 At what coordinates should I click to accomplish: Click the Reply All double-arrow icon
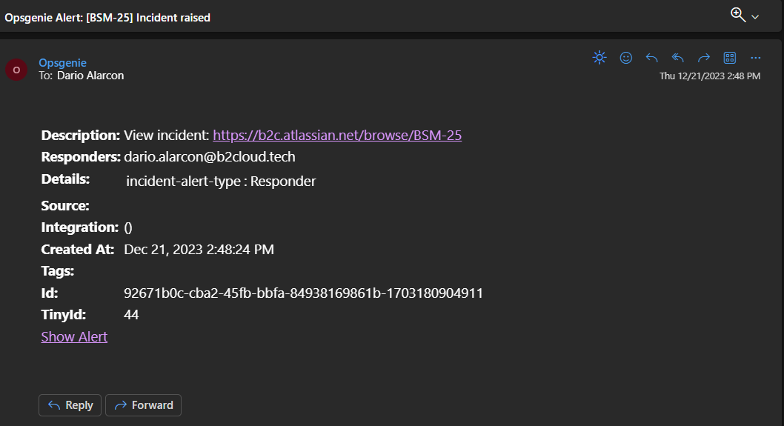[x=677, y=58]
